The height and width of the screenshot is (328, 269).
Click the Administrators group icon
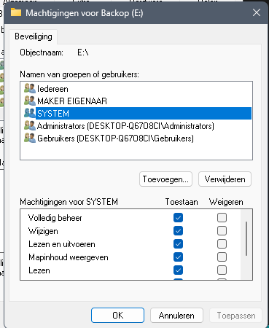click(x=30, y=126)
